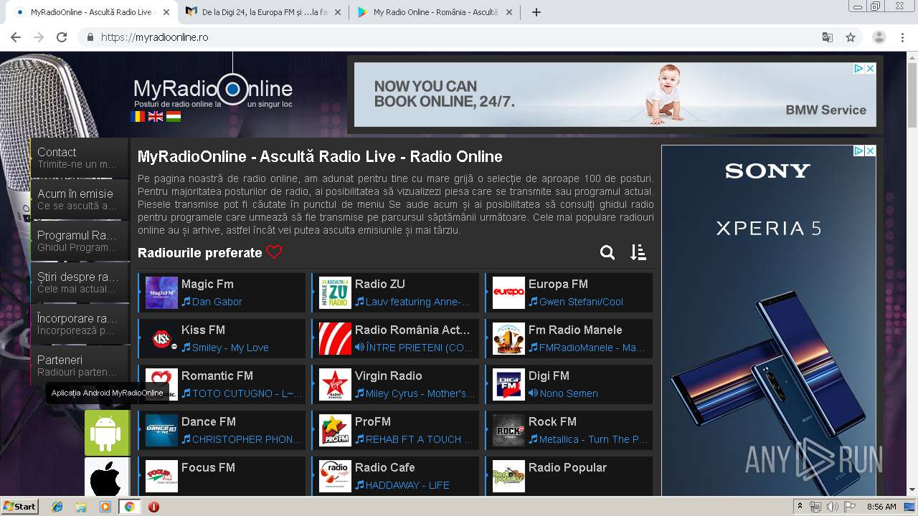Click the Focus FM station logo
The width and height of the screenshot is (918, 516).
pos(161,477)
